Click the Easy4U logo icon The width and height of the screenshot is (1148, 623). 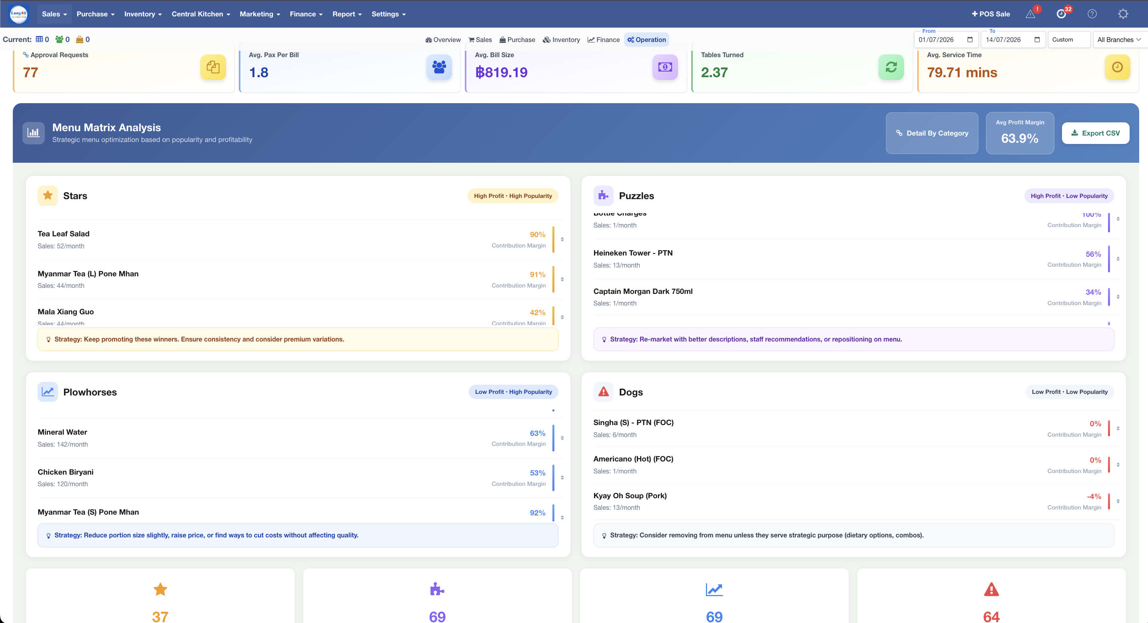tap(18, 14)
